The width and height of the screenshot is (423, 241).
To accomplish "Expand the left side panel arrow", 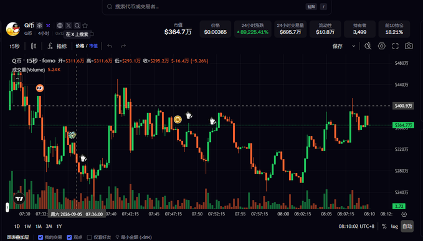I will tap(7, 207).
